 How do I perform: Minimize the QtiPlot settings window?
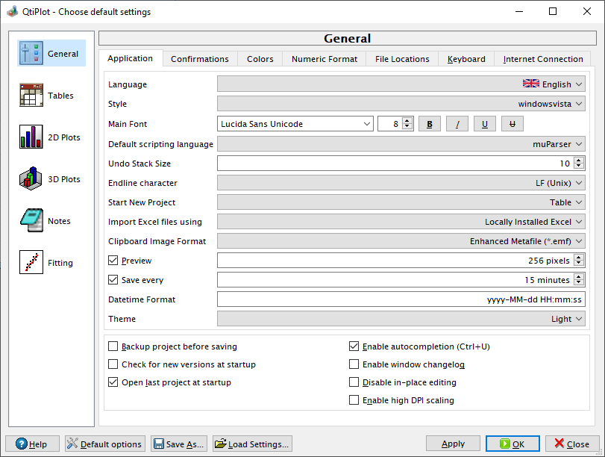point(519,11)
